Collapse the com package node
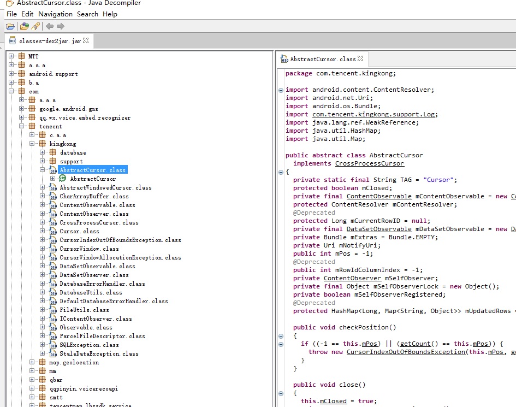516x407 pixels. tap(11, 91)
